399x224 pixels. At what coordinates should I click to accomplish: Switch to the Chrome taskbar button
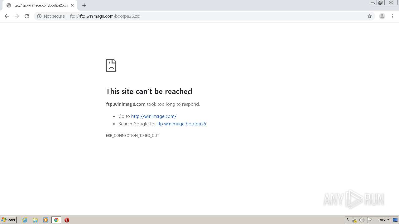[x=56, y=220]
